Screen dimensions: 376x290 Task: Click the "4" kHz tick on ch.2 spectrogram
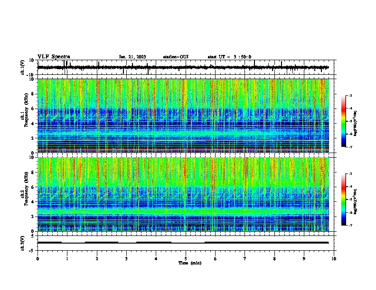click(33, 202)
